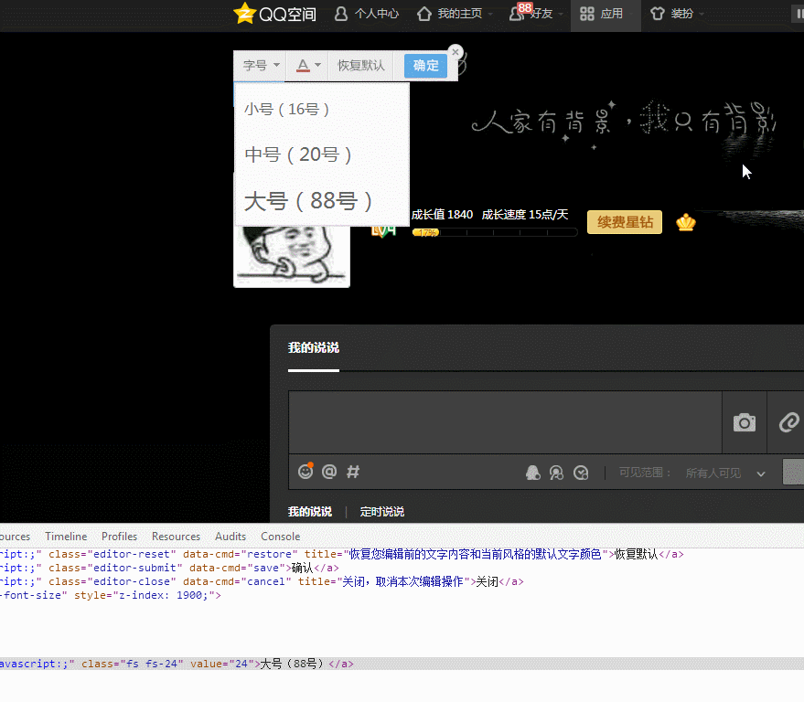The height and width of the screenshot is (702, 804).
Task: Click the @ mention icon
Action: point(329,472)
